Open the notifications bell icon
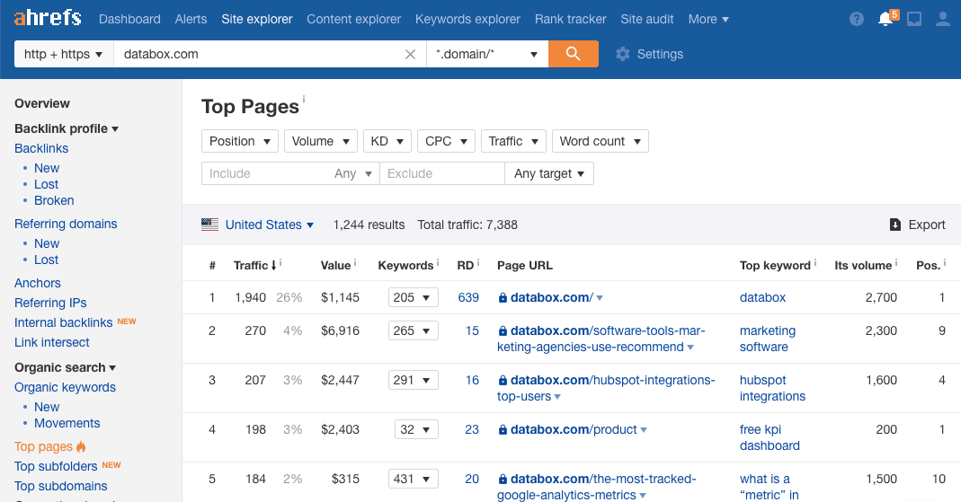The width and height of the screenshot is (961, 502). (x=885, y=19)
